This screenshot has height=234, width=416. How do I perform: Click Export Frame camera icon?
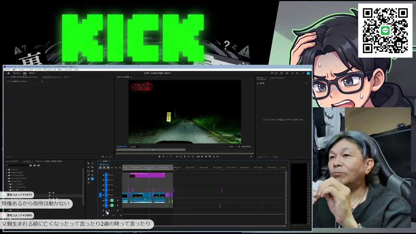coord(206,157)
